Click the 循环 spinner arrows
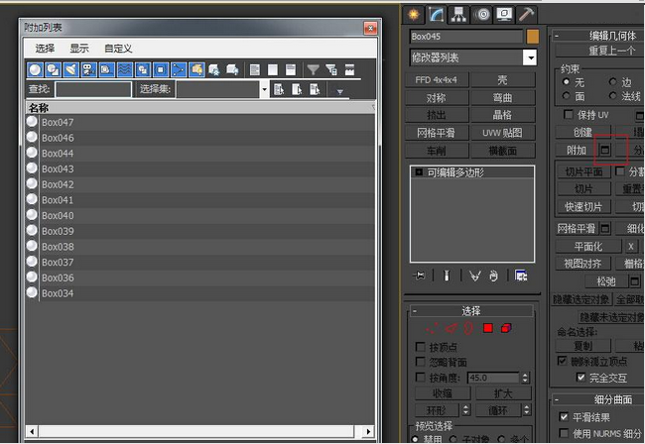Screen dimensions: 645x444 coord(527,409)
